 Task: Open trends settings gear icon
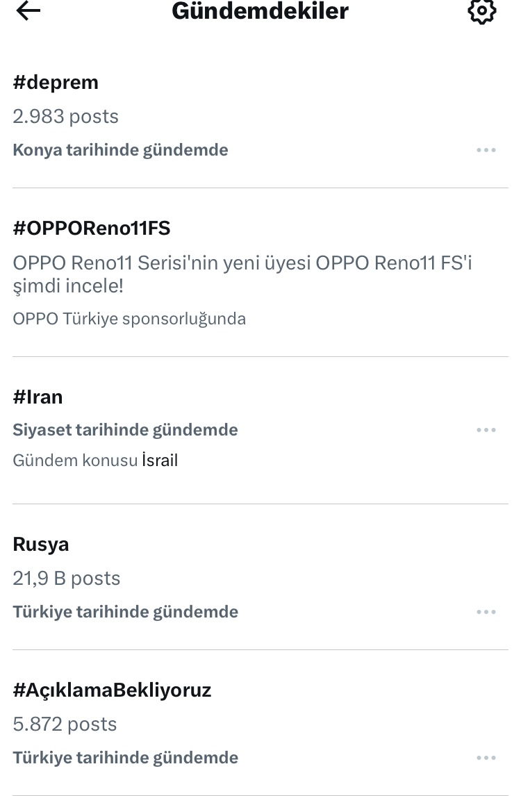481,12
